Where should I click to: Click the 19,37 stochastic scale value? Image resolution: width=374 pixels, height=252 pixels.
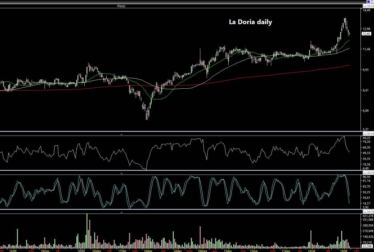[x=367, y=203]
